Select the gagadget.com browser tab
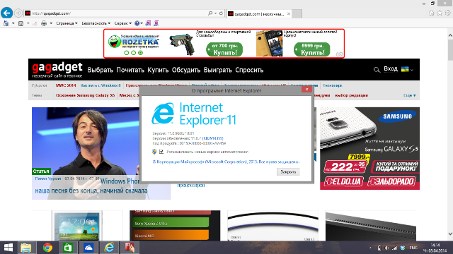Image resolution: width=453 pixels, height=254 pixels. (x=259, y=13)
